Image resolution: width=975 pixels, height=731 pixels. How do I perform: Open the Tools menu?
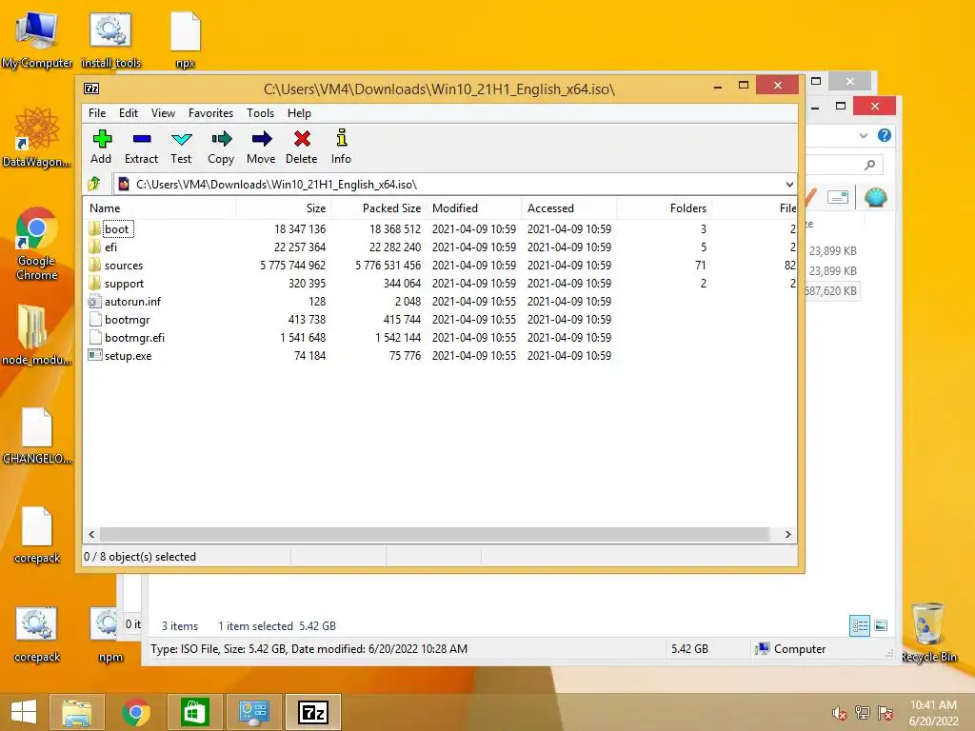coord(261,113)
